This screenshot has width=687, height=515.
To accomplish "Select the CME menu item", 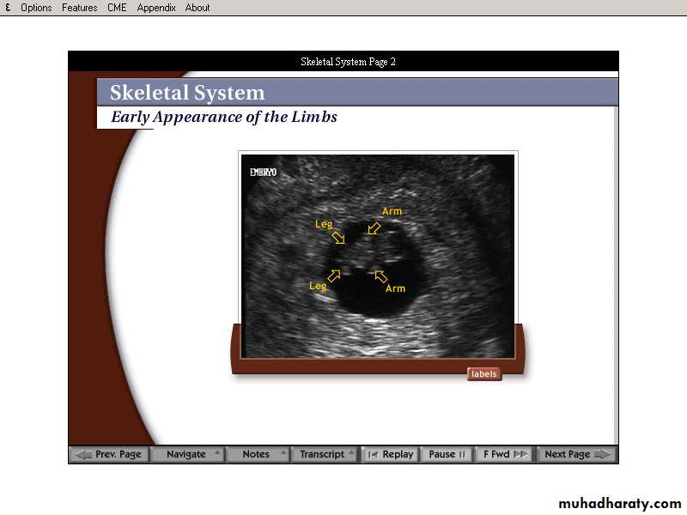I will [117, 8].
